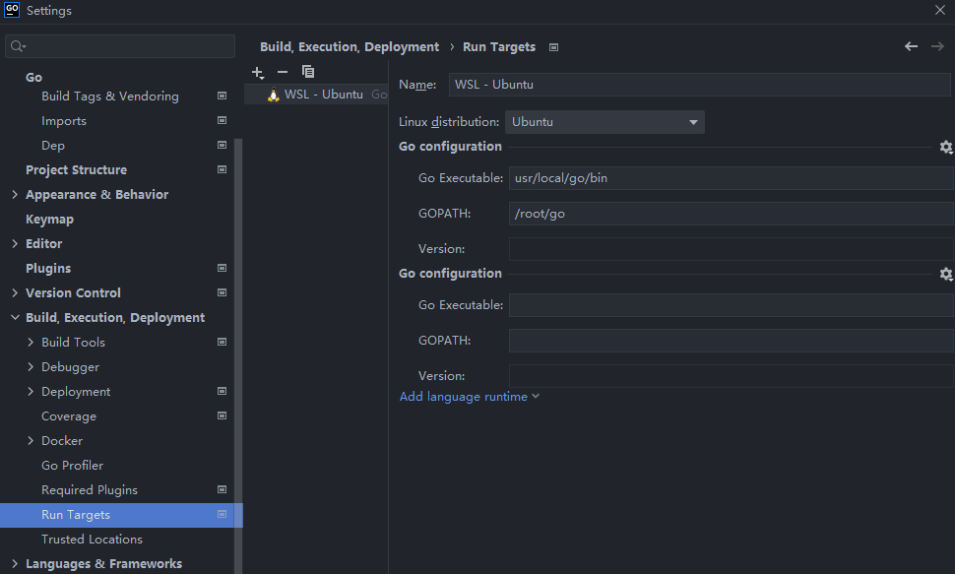Duplicate the selected run target configuration
Viewport: 955px width, 574px height.
click(x=308, y=72)
